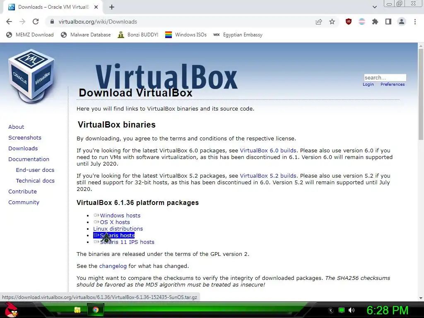
Task: Toggle the browser side panel
Action: [388, 22]
